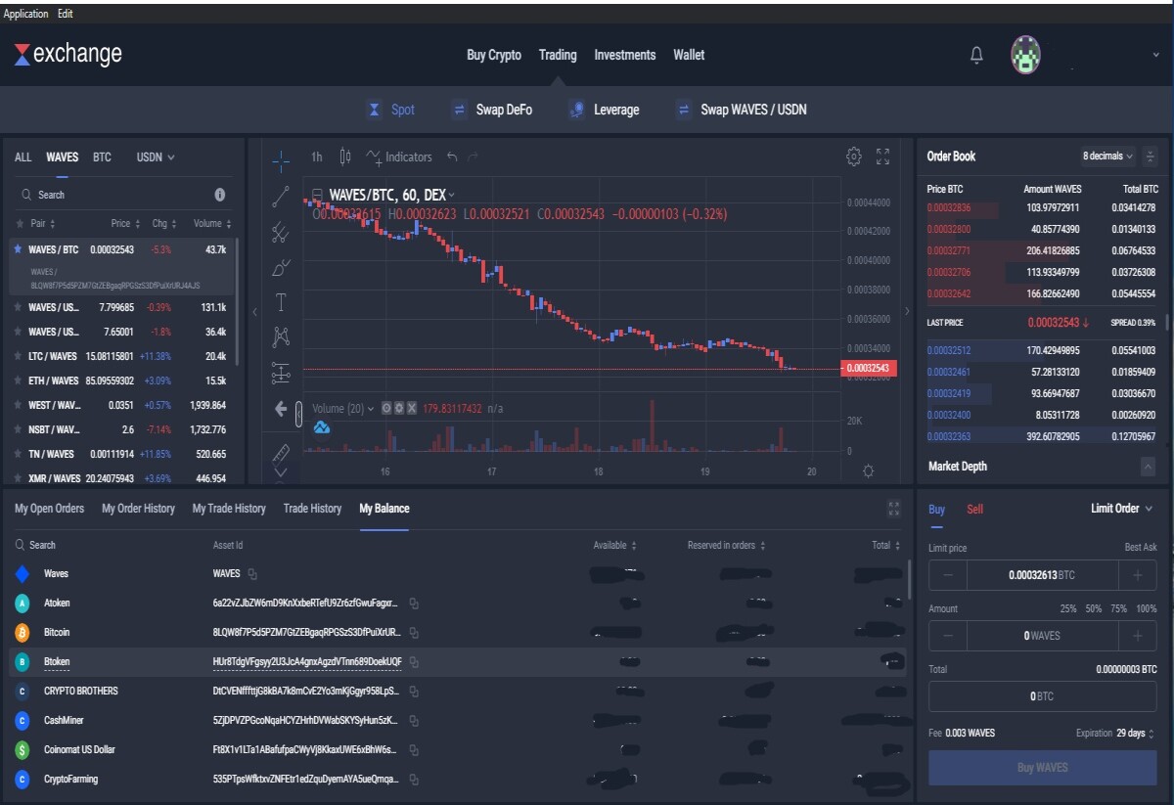Viewport: 1174px width, 805px height.
Task: Open chart time scale settings gear
Action: [868, 471]
